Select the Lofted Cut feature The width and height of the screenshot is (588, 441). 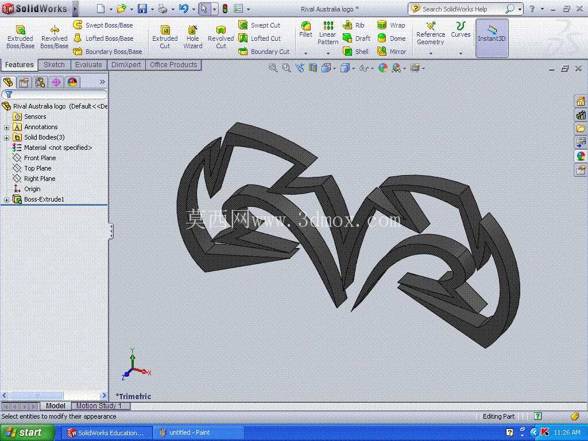[260, 38]
